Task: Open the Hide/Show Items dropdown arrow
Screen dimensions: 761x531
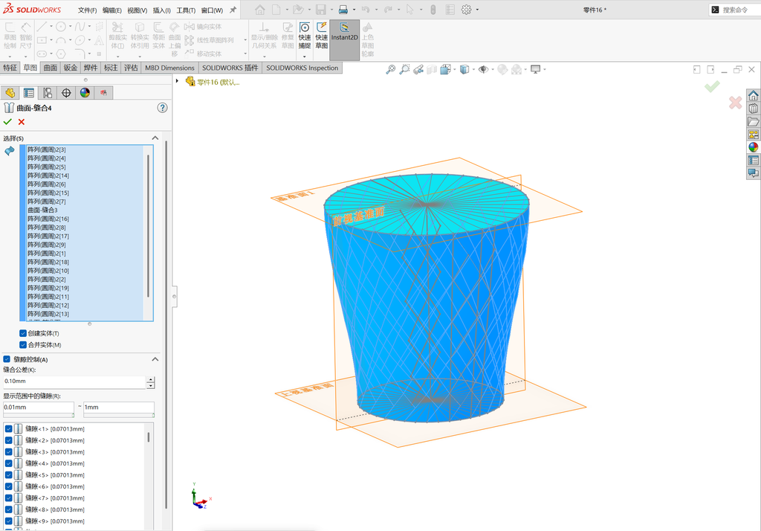Action: tap(493, 70)
